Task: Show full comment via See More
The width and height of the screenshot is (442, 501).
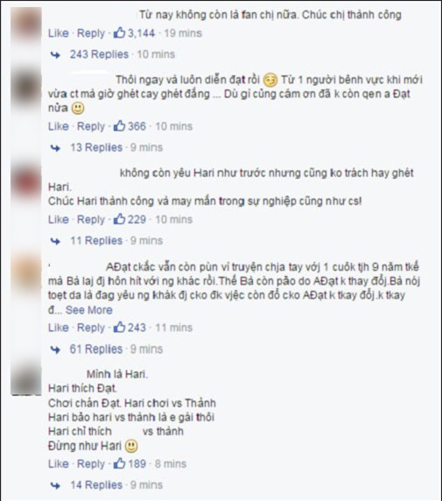Action: pyautogui.click(x=89, y=310)
